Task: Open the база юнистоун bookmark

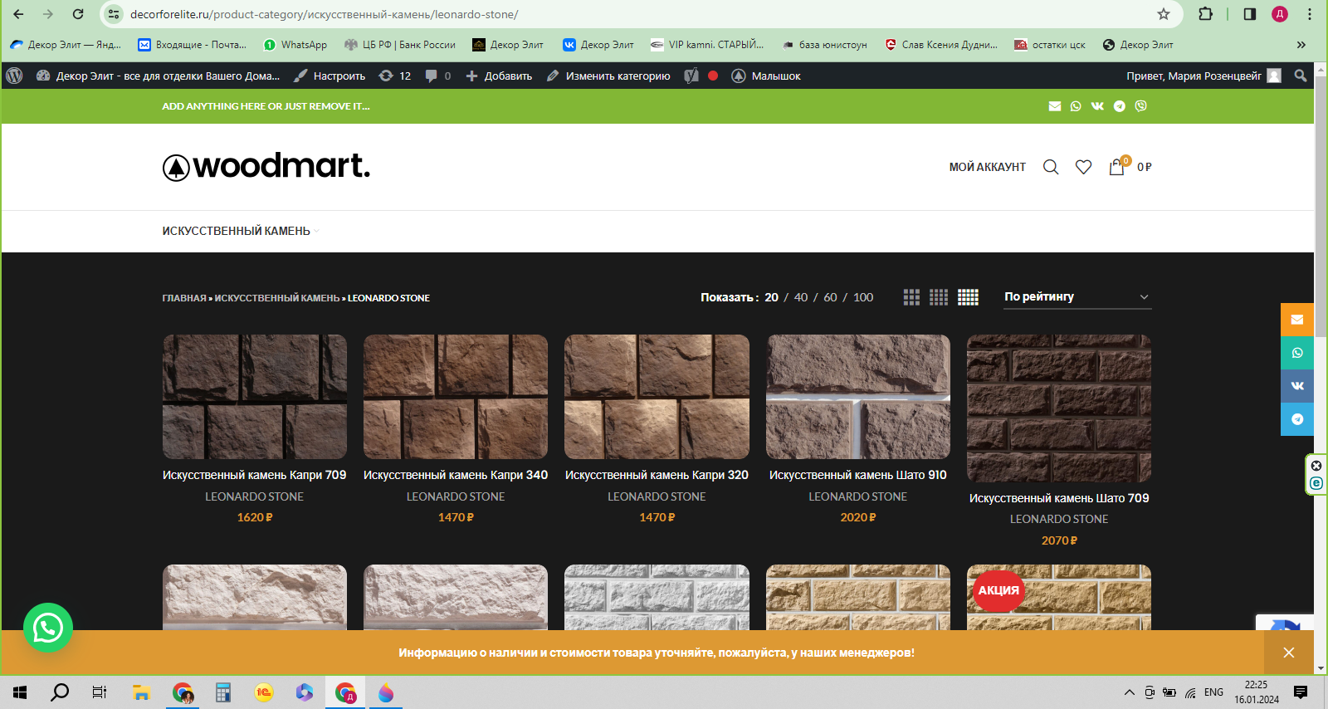Action: (824, 45)
